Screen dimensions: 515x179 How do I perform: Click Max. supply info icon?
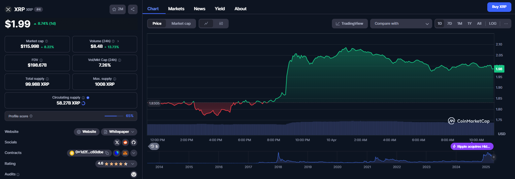click(115, 79)
